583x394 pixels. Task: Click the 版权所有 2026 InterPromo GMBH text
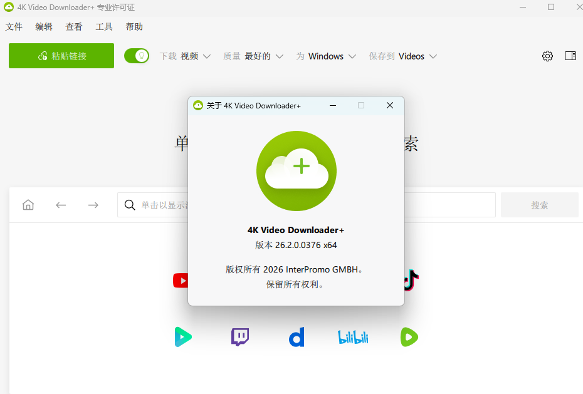coord(294,269)
